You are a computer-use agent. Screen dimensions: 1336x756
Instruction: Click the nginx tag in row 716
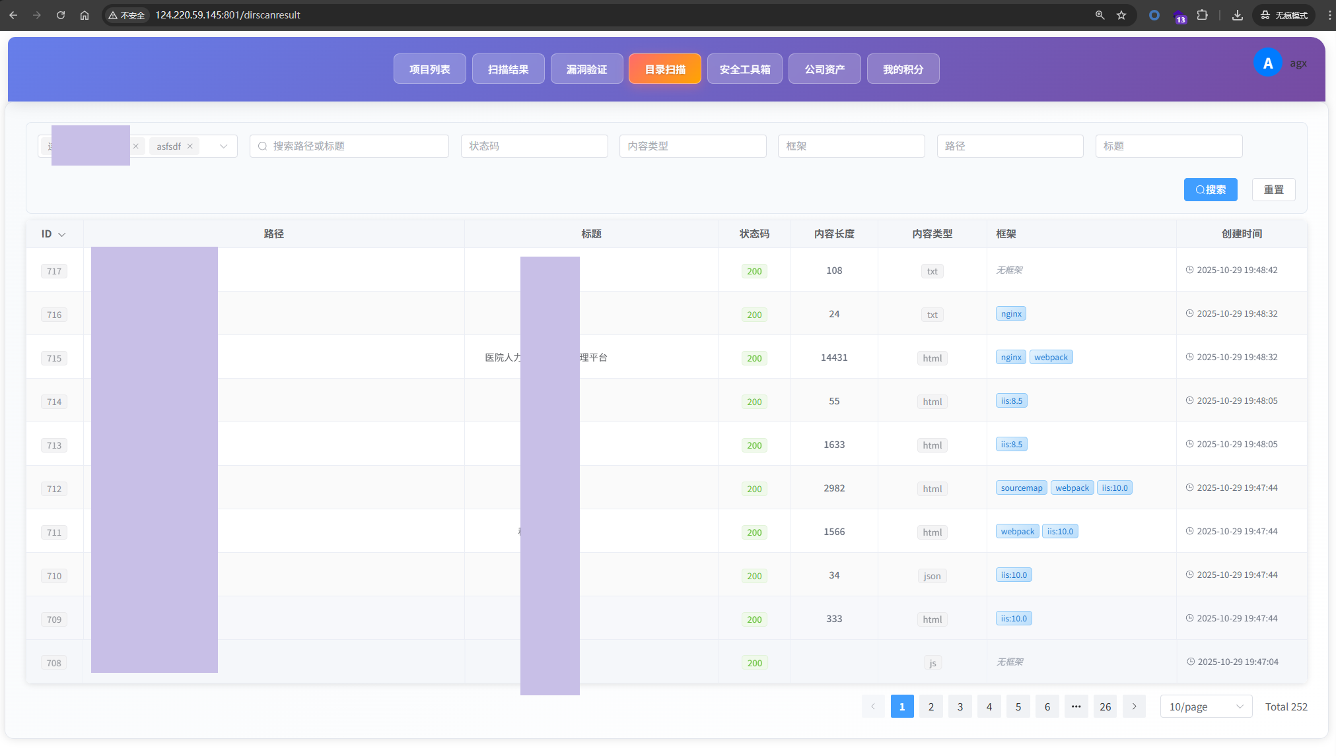[1011, 314]
